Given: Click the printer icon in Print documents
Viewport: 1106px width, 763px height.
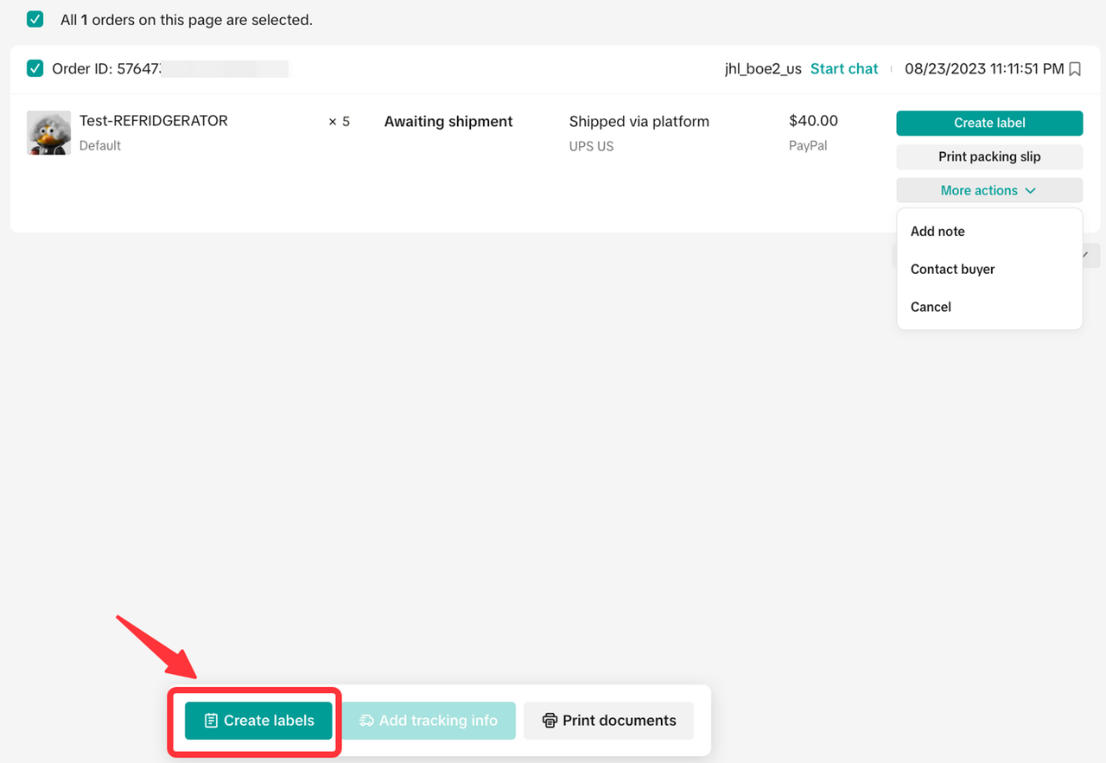Looking at the screenshot, I should pos(550,721).
